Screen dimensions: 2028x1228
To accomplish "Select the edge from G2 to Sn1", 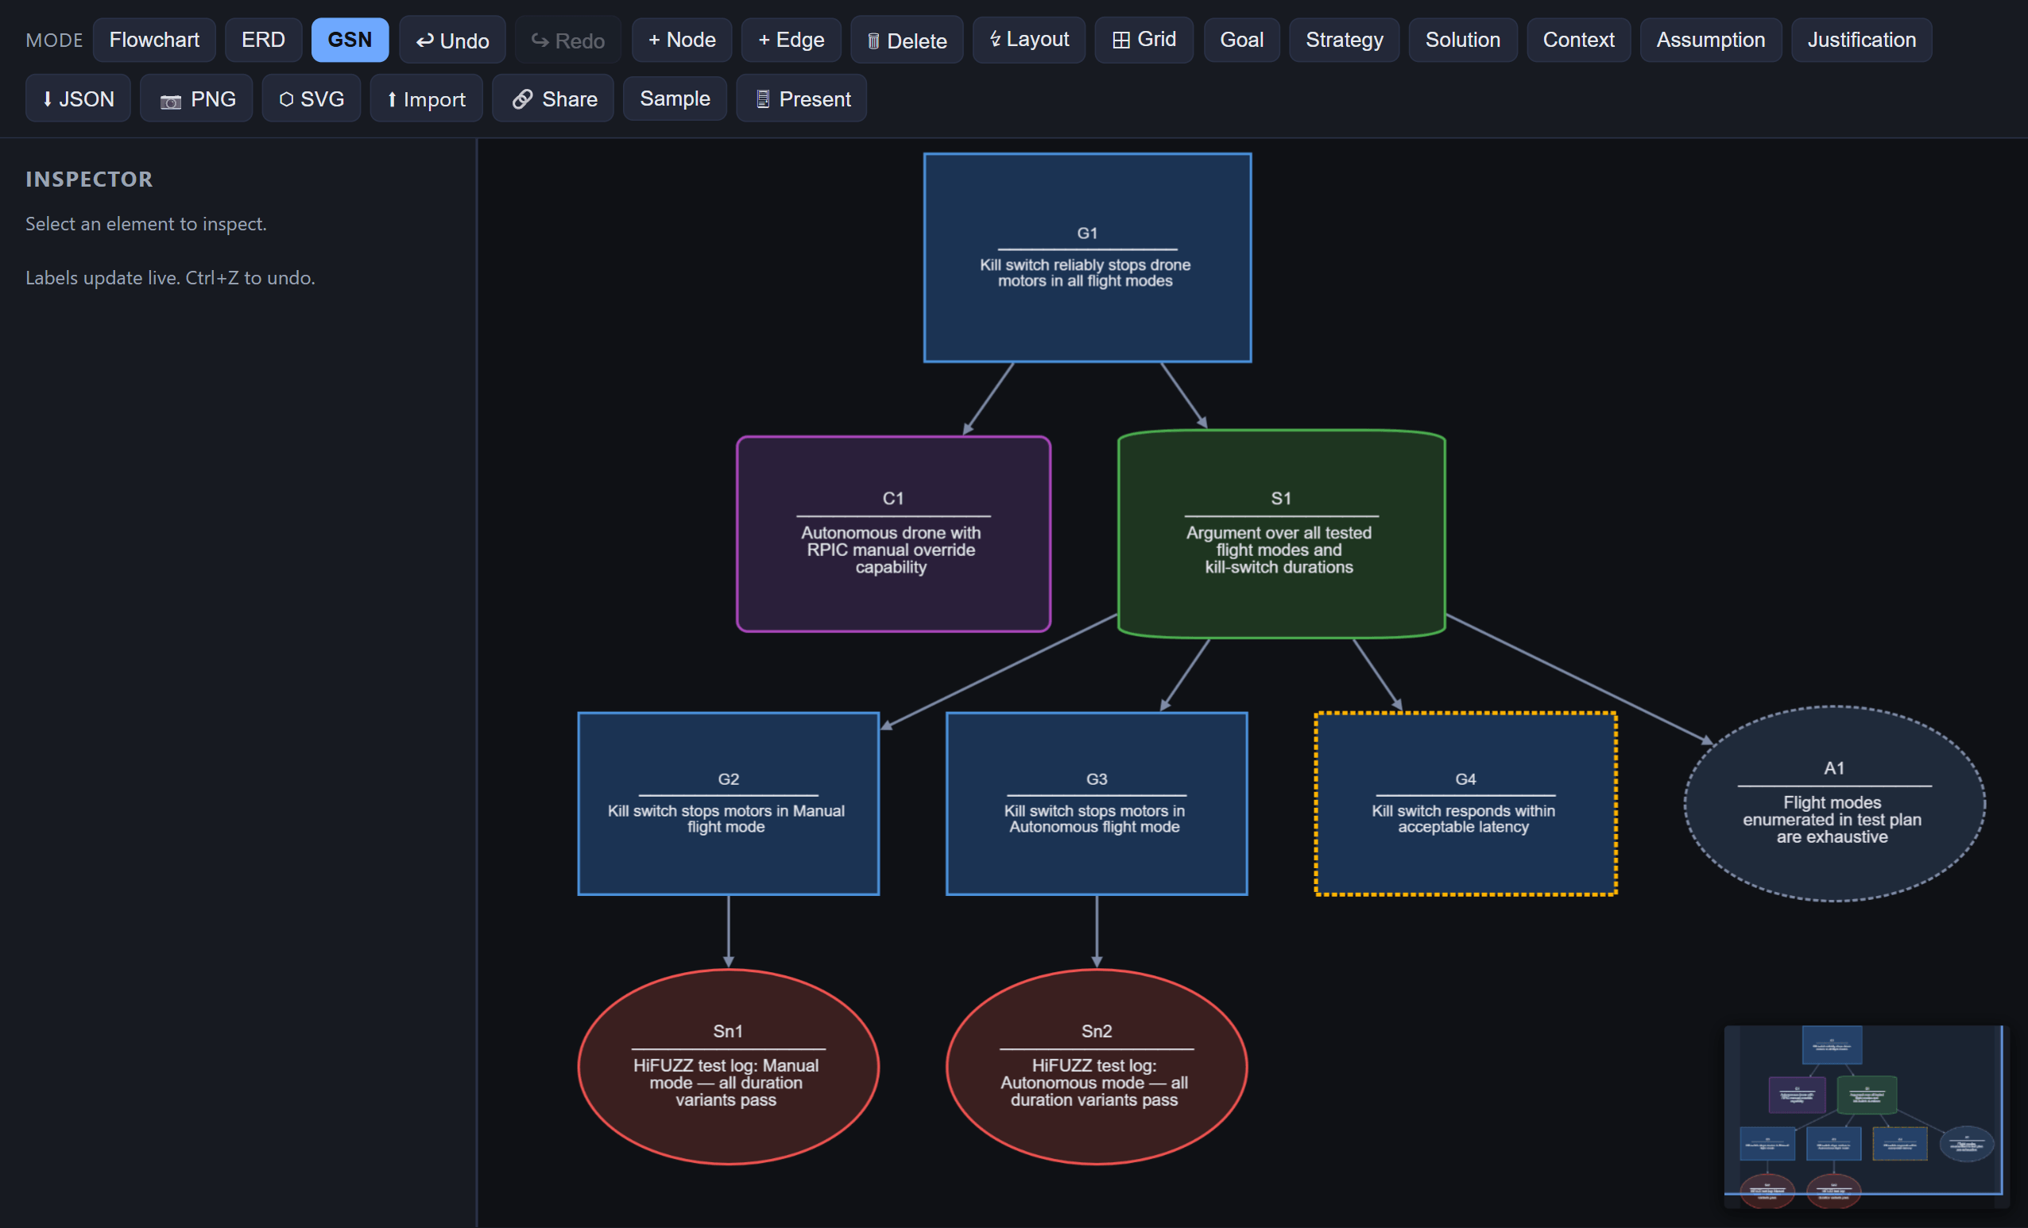I will click(x=729, y=932).
